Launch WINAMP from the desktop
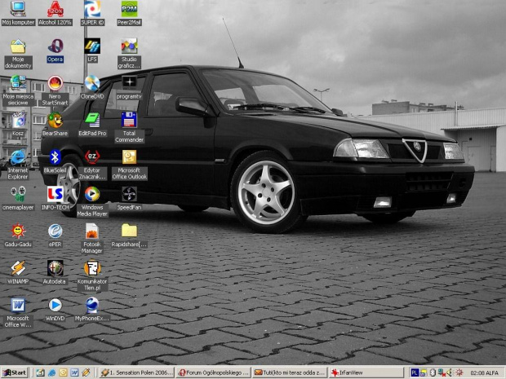506x379 pixels. 17,268
